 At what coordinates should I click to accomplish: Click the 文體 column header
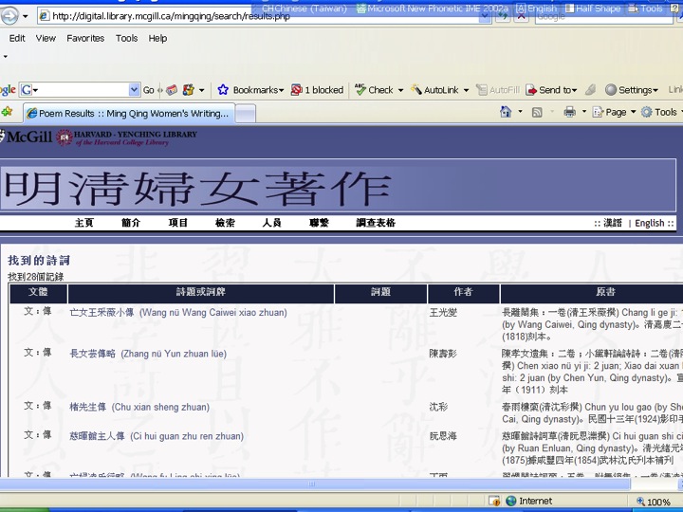38,293
